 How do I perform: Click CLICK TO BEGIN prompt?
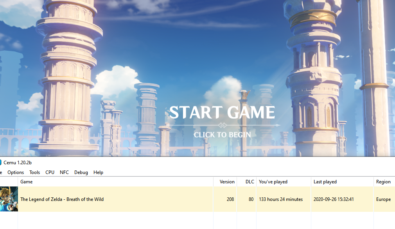(222, 135)
